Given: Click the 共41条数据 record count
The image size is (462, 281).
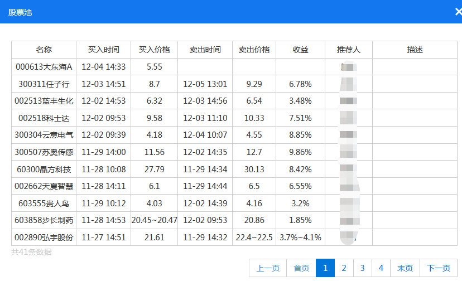Looking at the screenshot, I should click(32, 252).
